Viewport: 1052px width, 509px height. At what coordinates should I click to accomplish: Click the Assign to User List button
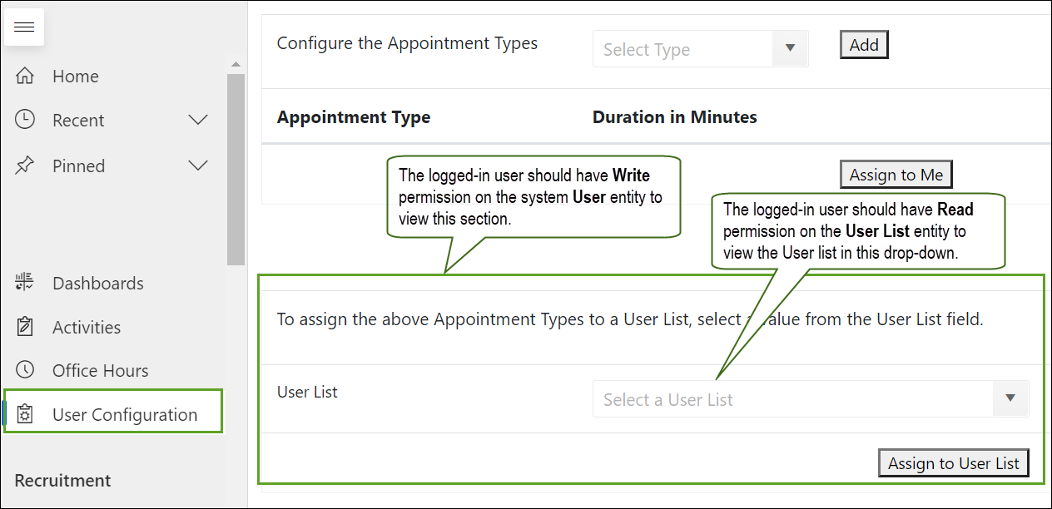click(x=953, y=463)
